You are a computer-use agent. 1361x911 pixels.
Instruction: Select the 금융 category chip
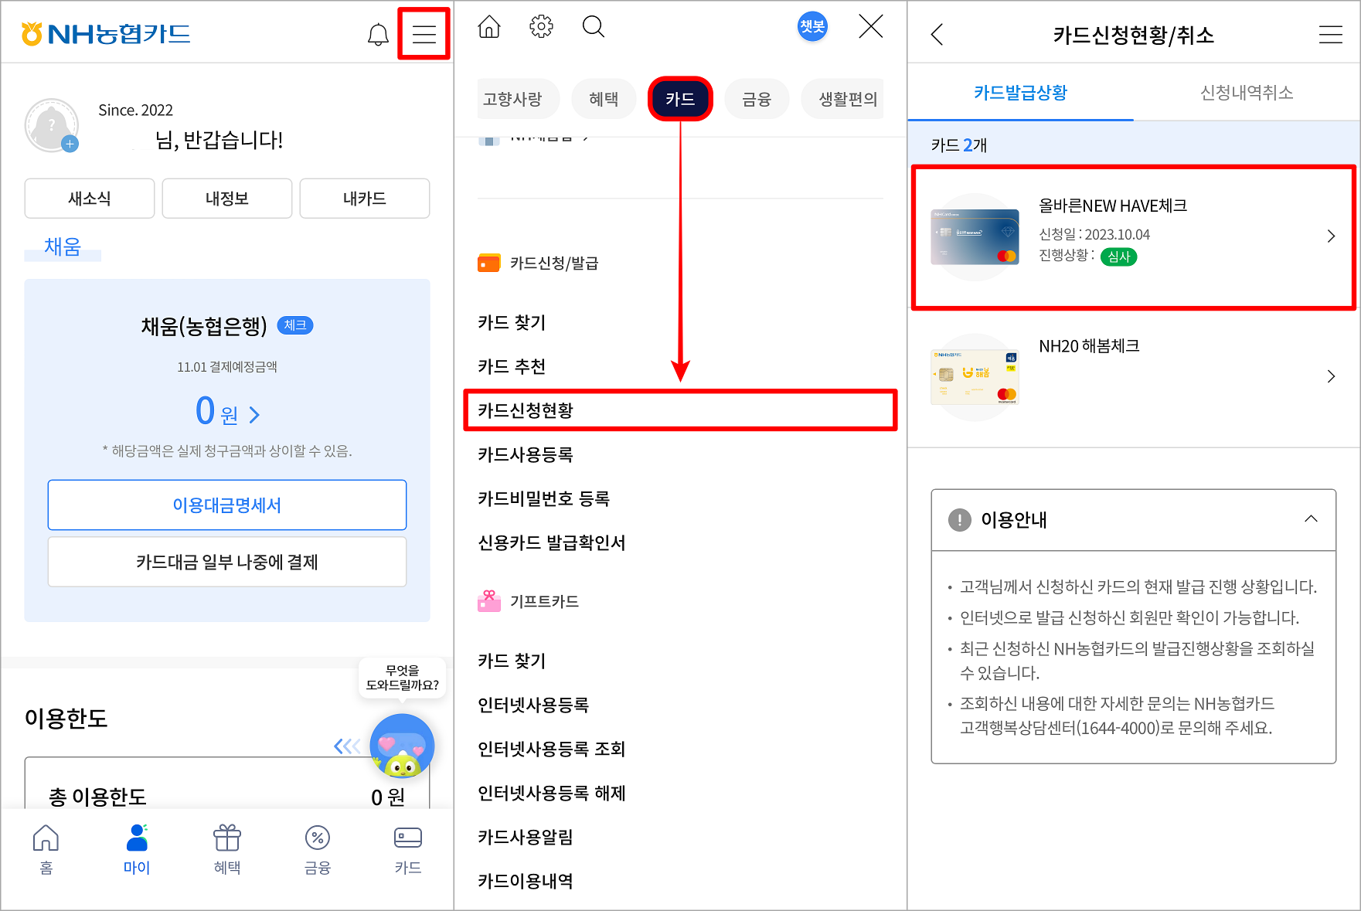(757, 98)
